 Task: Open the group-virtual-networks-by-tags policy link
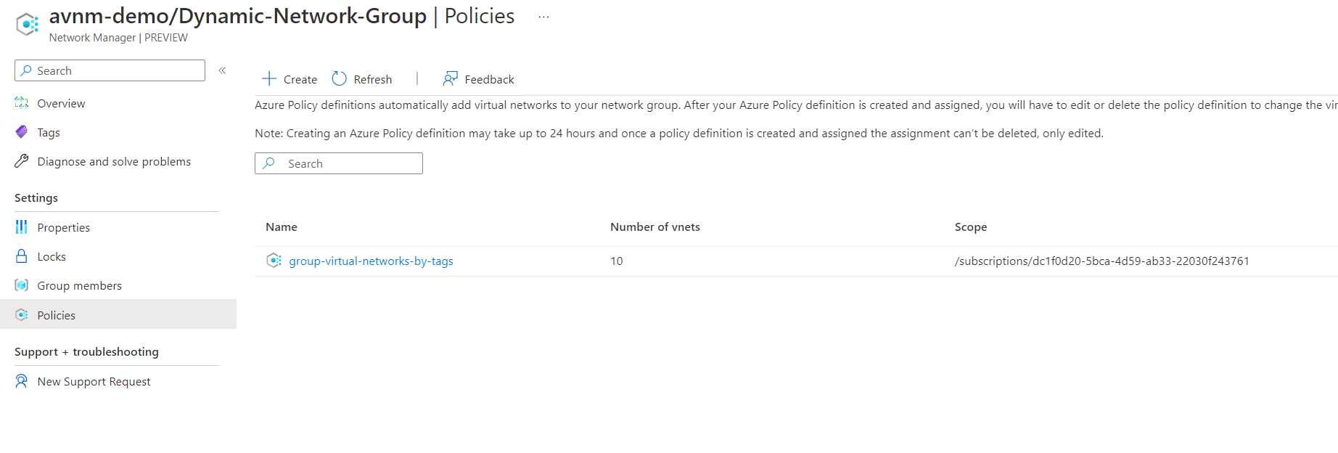pyautogui.click(x=371, y=261)
